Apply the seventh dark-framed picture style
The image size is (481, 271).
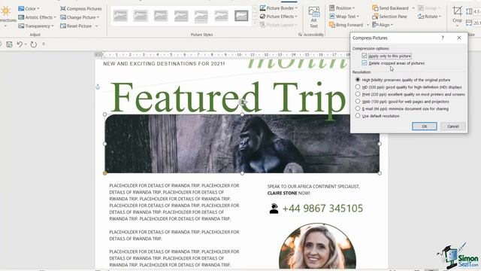click(x=241, y=16)
